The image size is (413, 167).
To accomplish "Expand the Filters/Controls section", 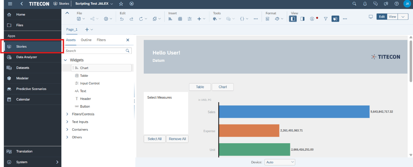I will pyautogui.click(x=67, y=114).
